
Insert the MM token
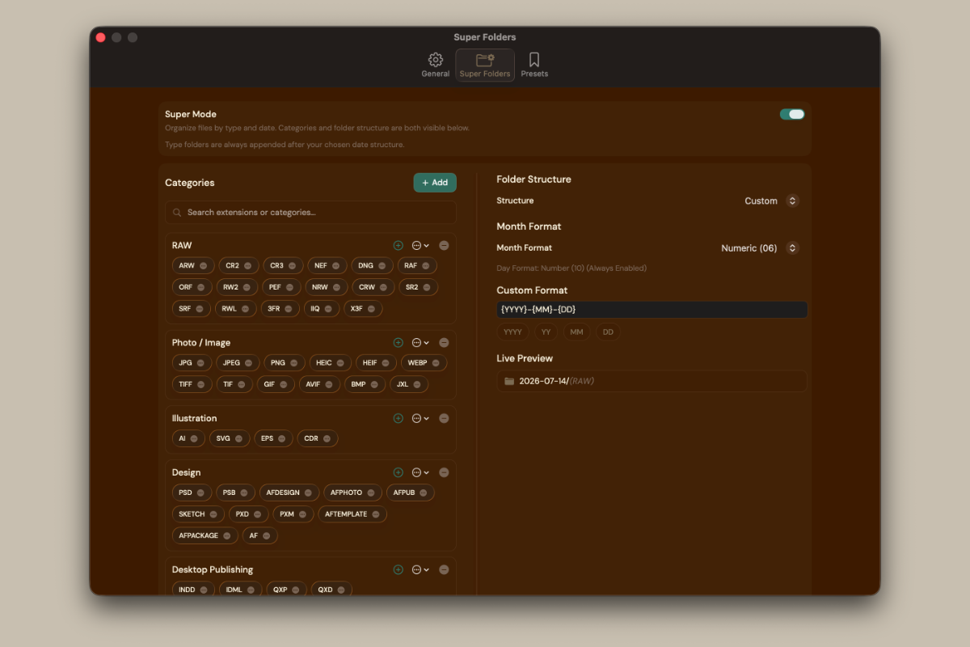tap(576, 332)
